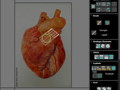This screenshot has width=120, height=90.
Task: Collapse the Brush rollout
Action: click(91, 15)
